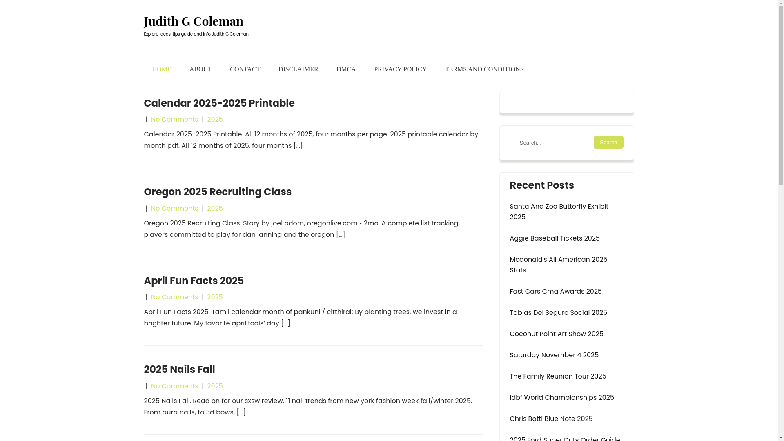Click No Comments under April Fun Facts 2025
The width and height of the screenshot is (784, 441).
tap(174, 297)
